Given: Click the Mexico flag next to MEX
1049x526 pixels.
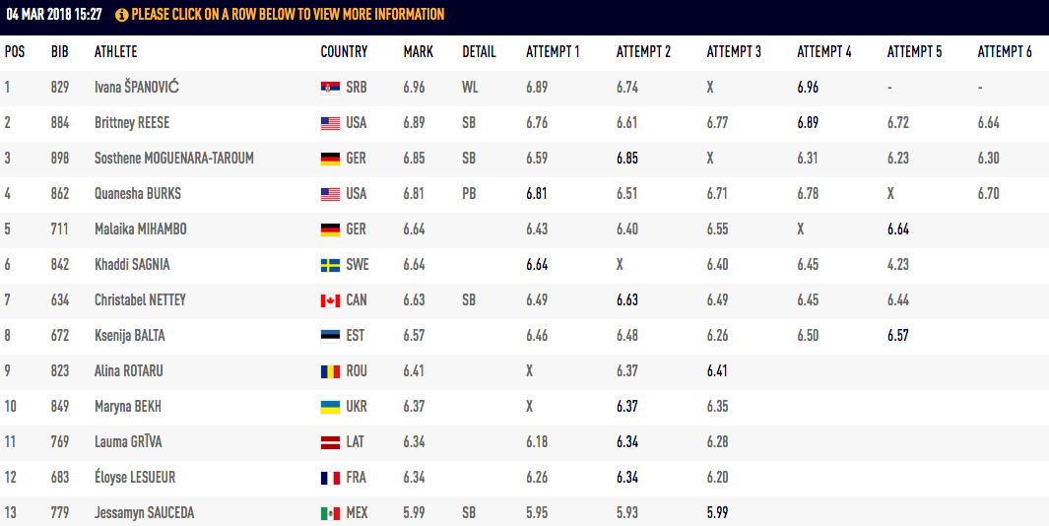Looking at the screenshot, I should (x=330, y=513).
